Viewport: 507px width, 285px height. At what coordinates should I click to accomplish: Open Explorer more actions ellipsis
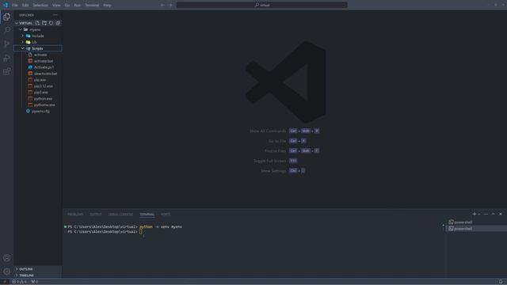55,15
